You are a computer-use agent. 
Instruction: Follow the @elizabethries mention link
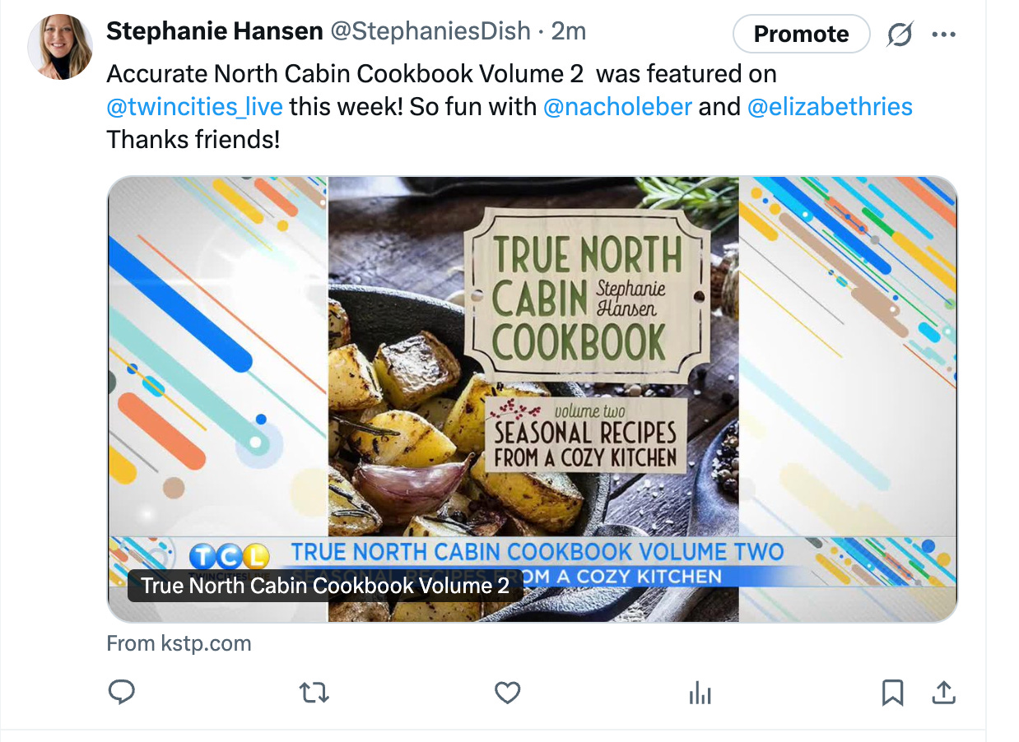tap(830, 107)
